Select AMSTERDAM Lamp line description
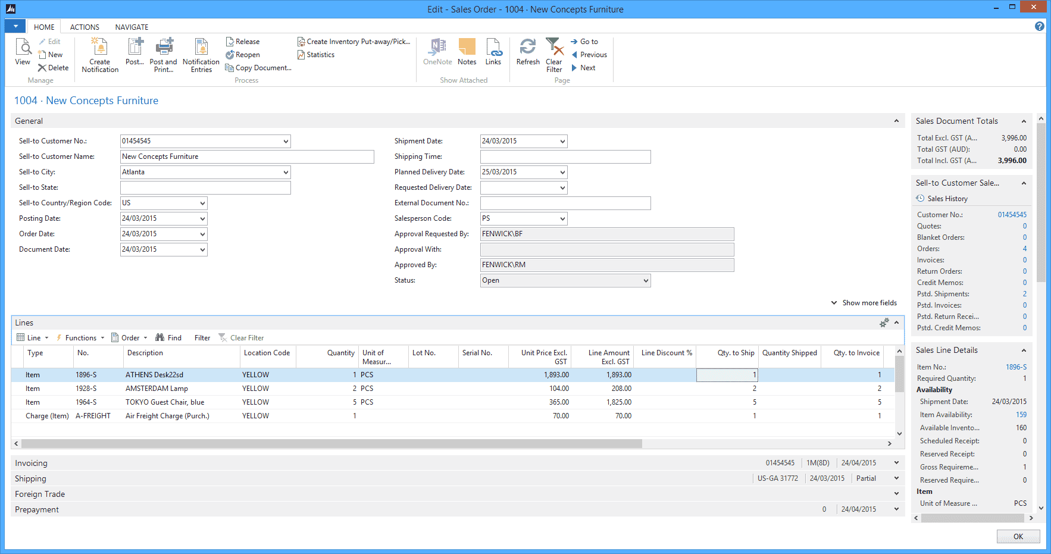 [x=157, y=389]
